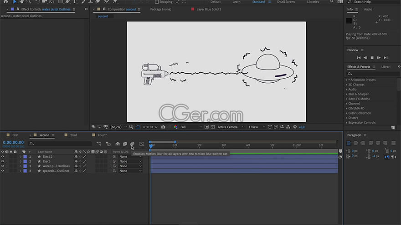The width and height of the screenshot is (401, 225).
Task: Click the Draft 3D icon in the timeline
Action: pos(108,144)
